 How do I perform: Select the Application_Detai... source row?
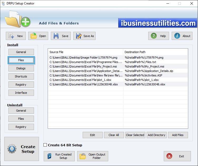pos(86,71)
